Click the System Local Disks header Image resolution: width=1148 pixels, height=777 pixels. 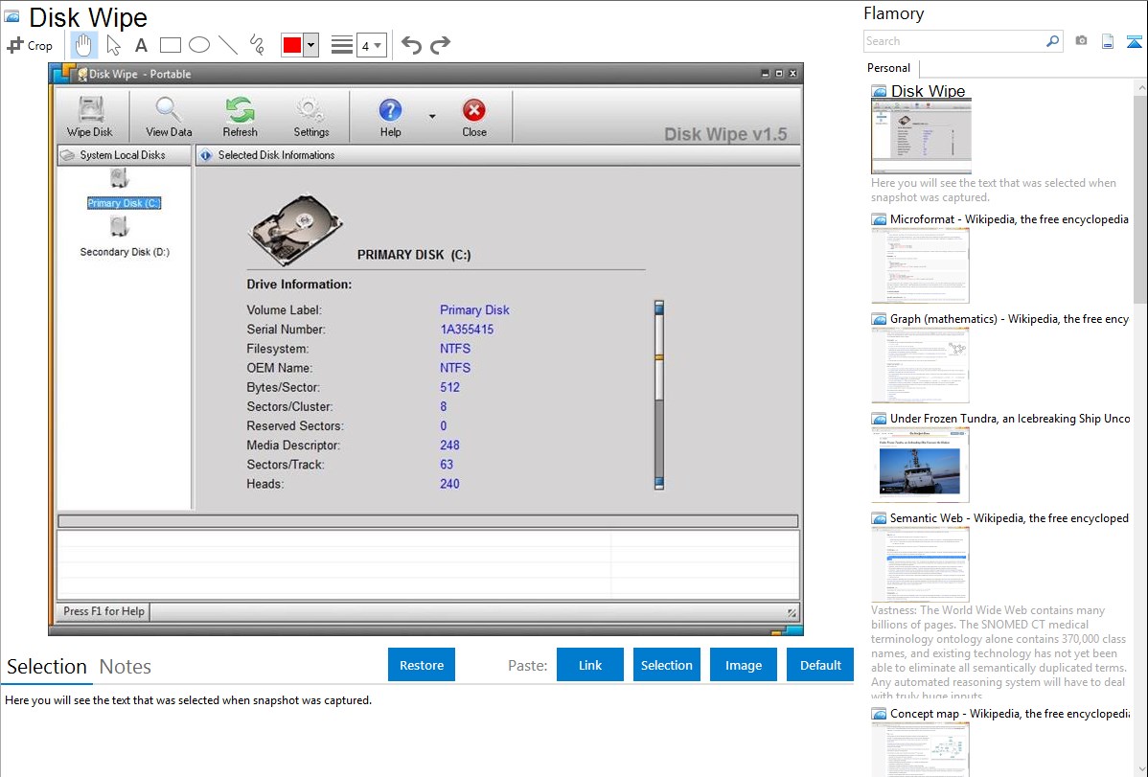pos(124,155)
